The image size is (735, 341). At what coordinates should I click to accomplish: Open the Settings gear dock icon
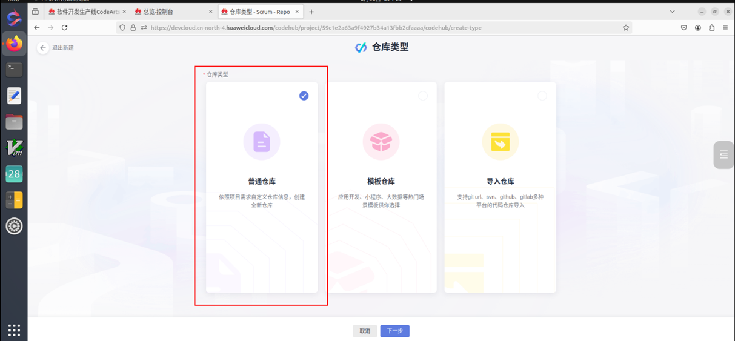tap(14, 226)
